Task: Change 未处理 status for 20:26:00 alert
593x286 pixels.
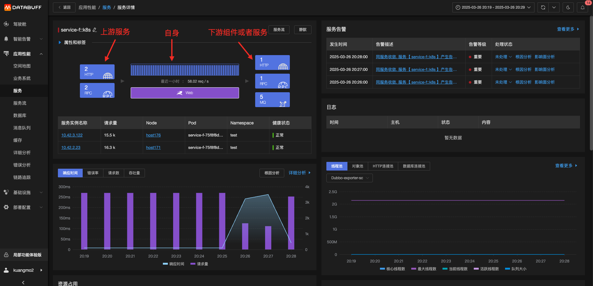Action: click(504, 82)
